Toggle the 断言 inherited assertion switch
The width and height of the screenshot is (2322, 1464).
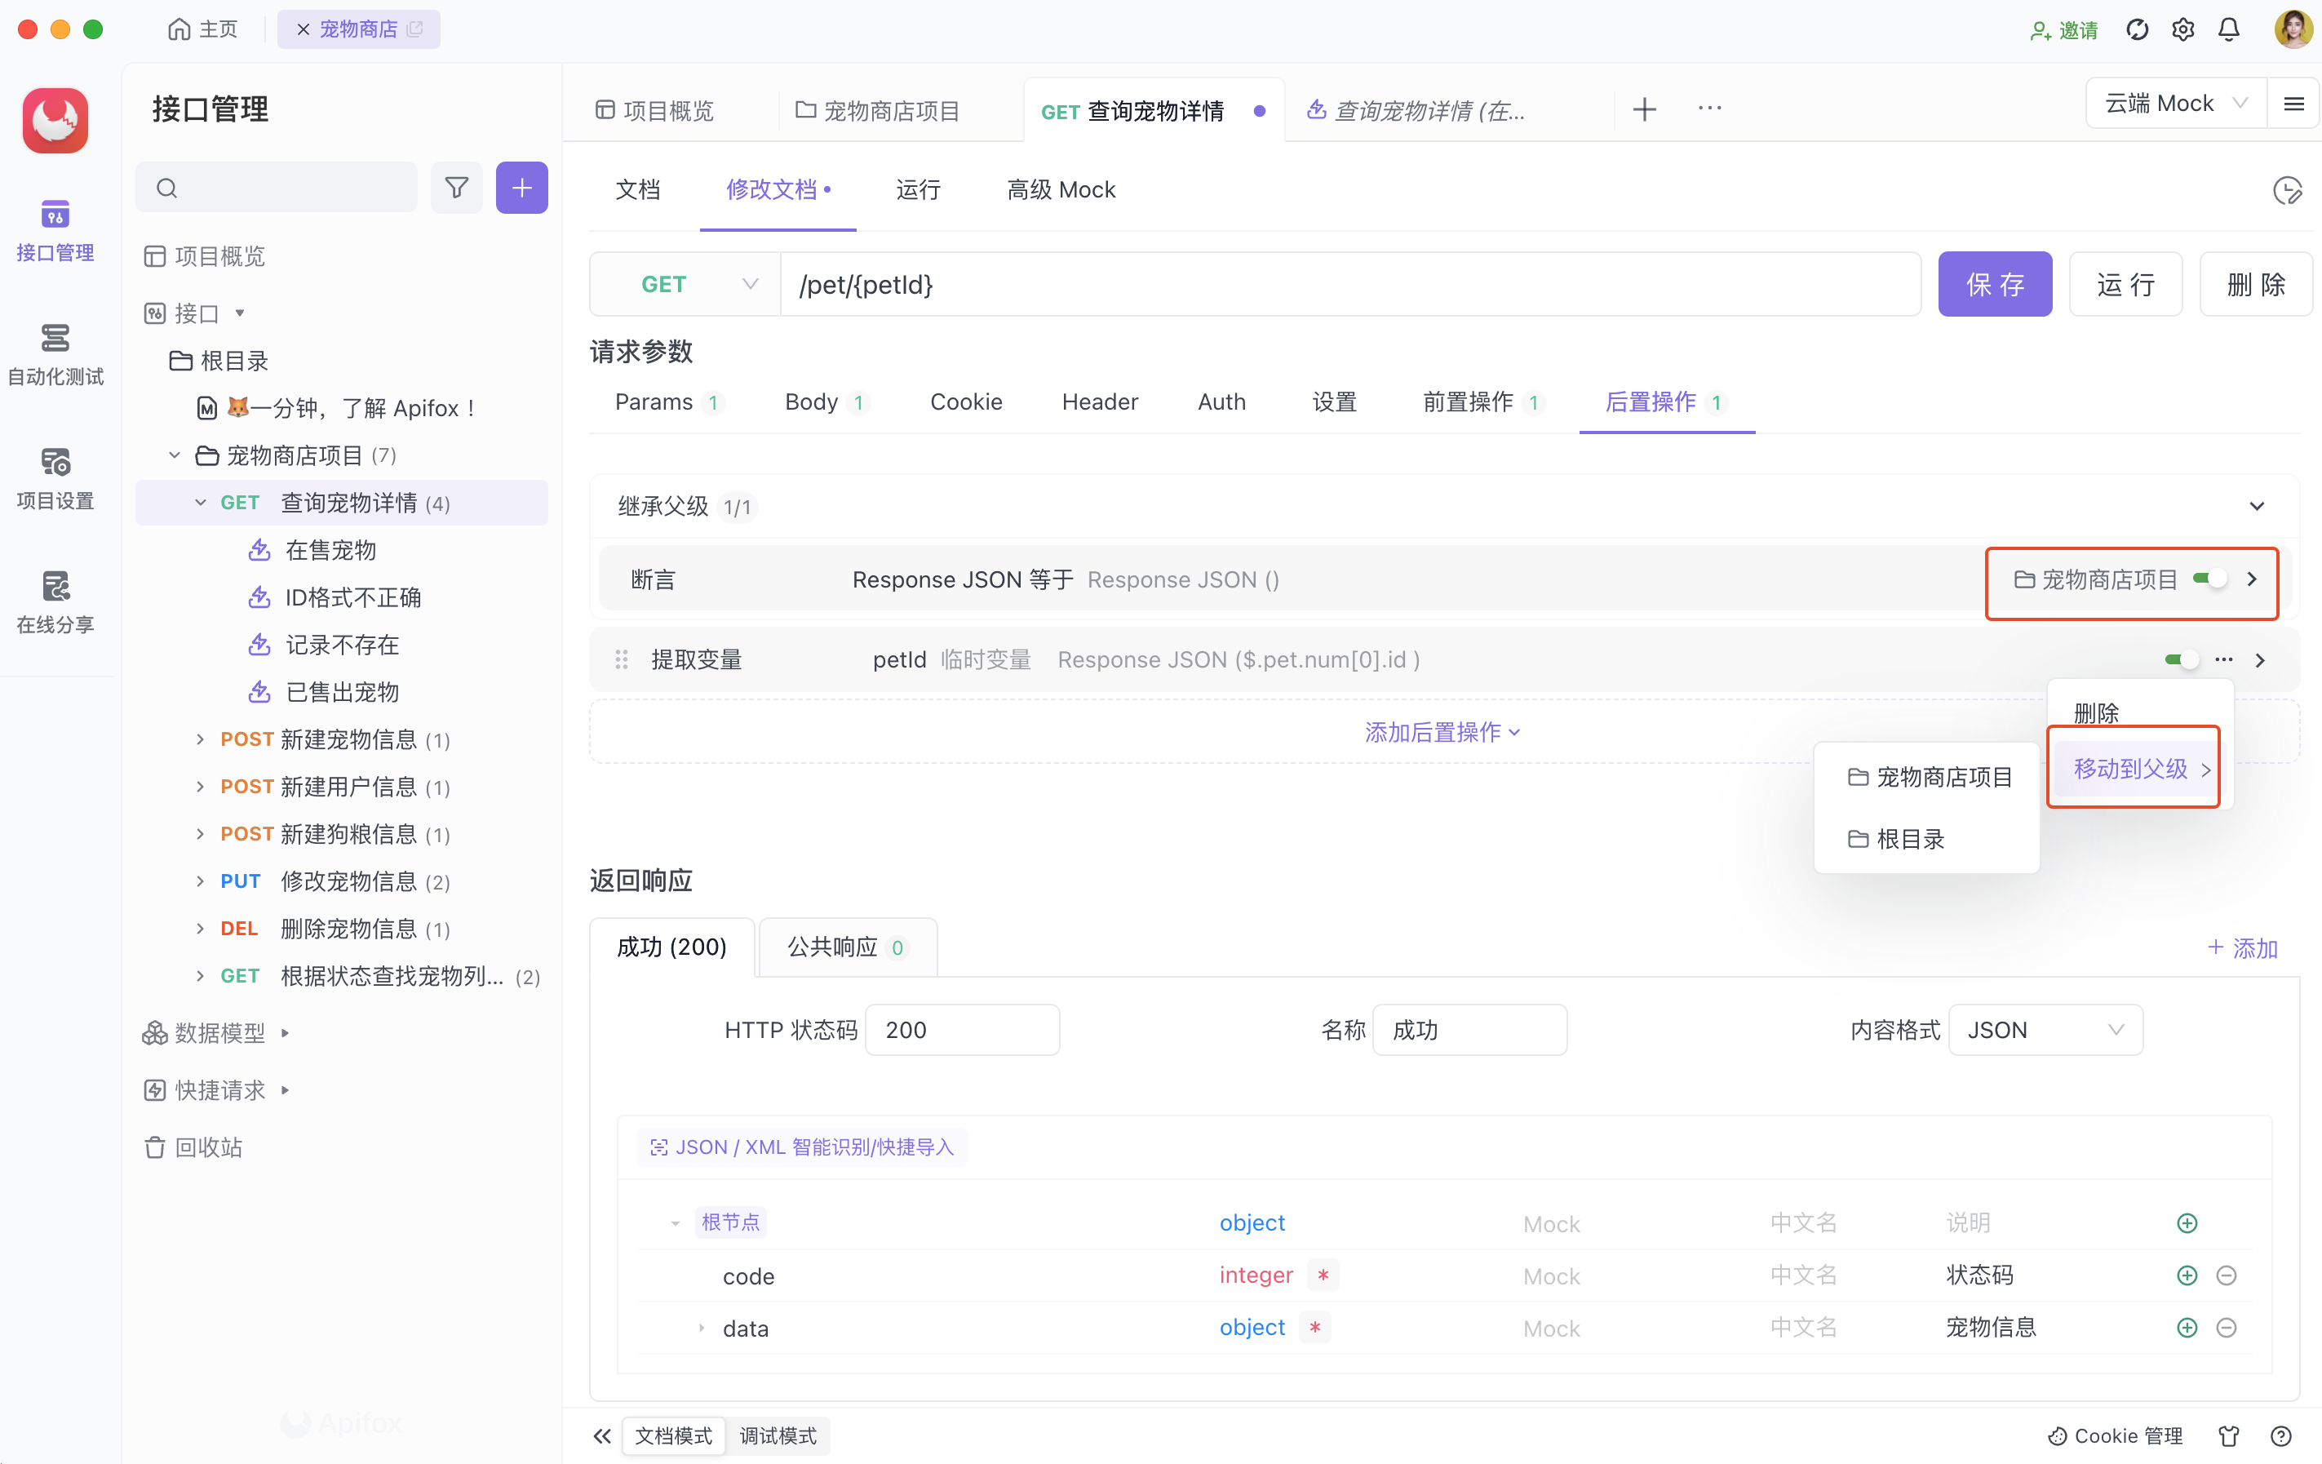pos(2209,579)
